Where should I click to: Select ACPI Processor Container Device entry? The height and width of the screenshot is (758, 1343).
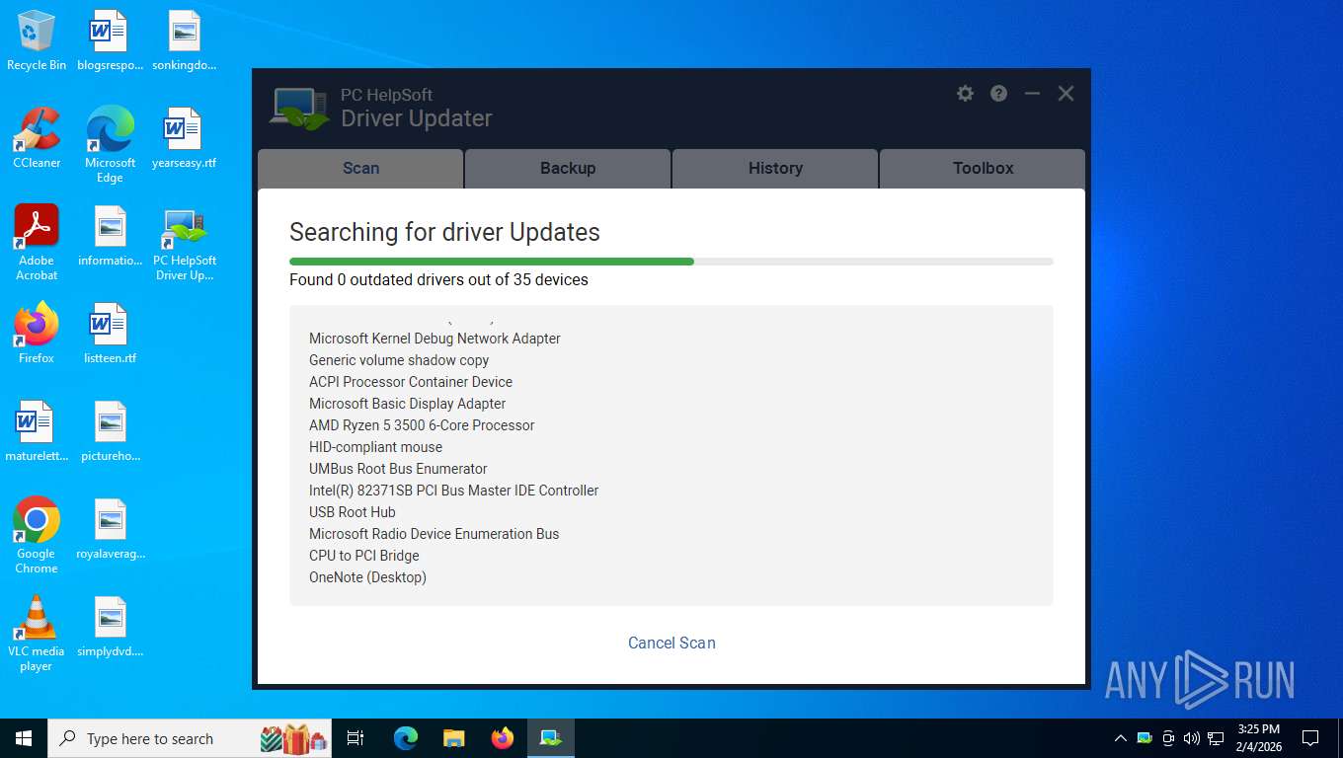411,382
